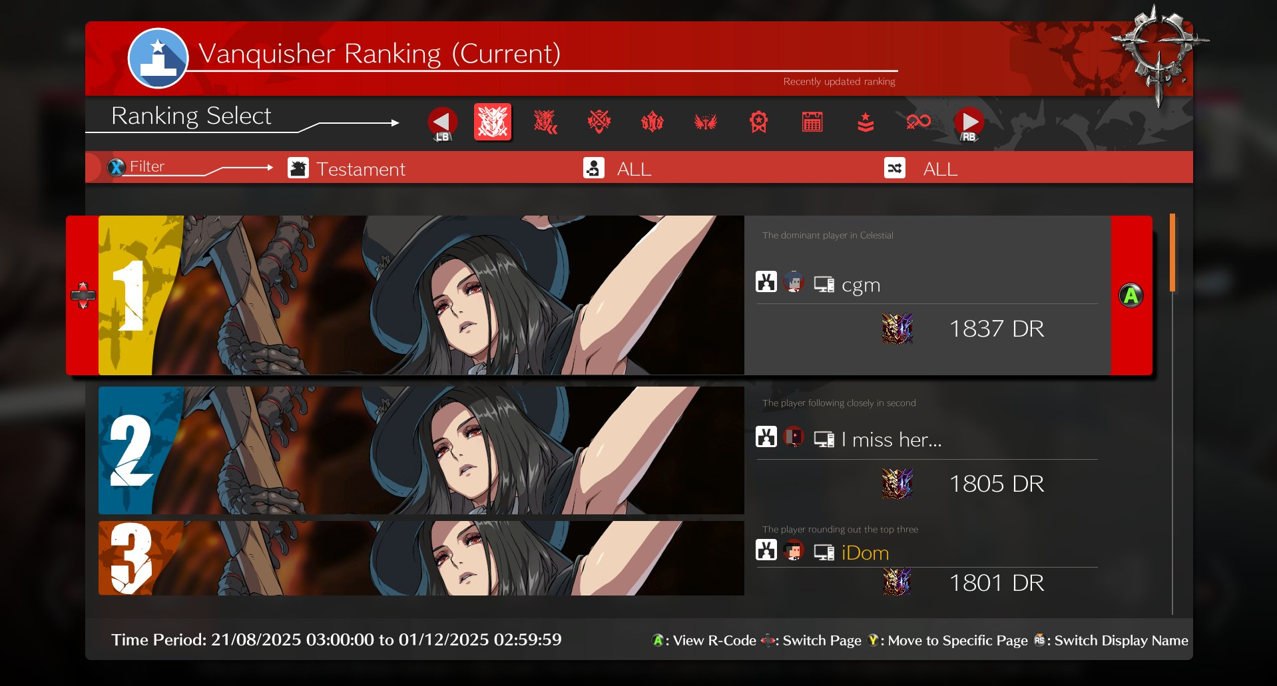Click the Vanquisher Ranking (Current) title
Viewport: 1277px width, 686px height.
(380, 54)
